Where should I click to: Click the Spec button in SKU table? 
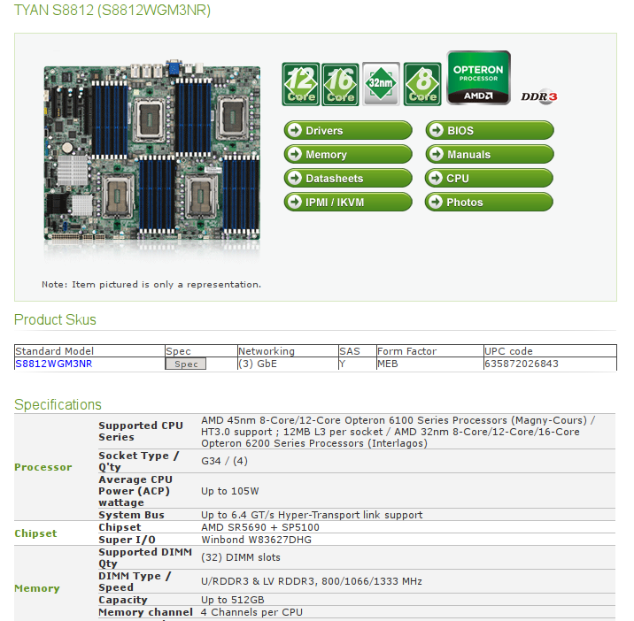click(x=186, y=364)
